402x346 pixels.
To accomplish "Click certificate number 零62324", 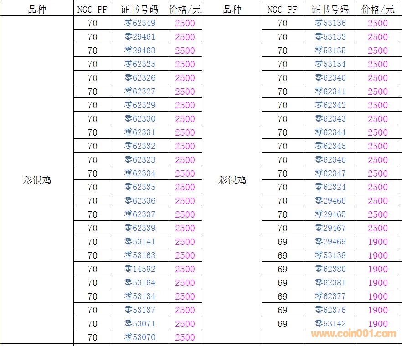I will tap(330, 187).
